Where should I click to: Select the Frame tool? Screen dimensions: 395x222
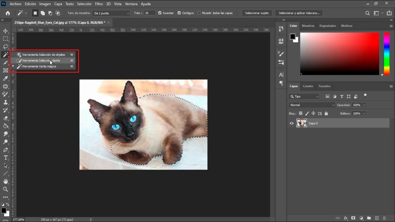[x=6, y=70]
